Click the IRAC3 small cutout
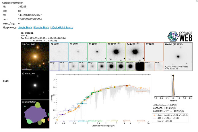 (x=150, y=66)
